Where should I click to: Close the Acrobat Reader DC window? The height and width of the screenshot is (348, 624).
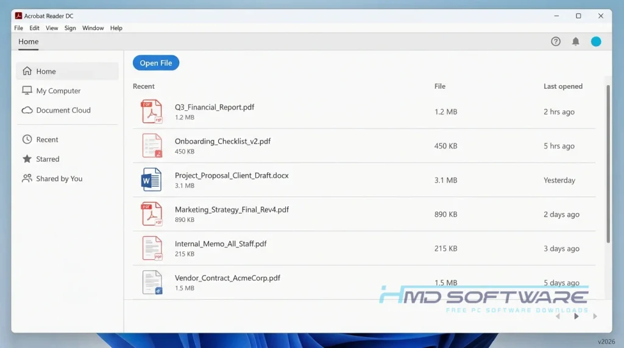600,16
